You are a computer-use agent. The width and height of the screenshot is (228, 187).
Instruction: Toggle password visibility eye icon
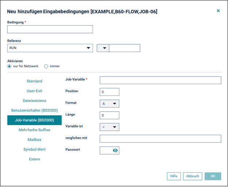click(115, 150)
